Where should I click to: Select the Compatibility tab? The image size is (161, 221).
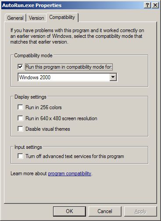coord(62,17)
